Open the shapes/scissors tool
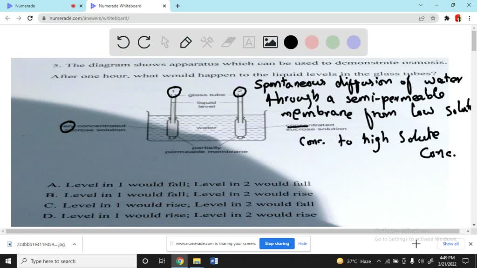This screenshot has width=477, height=268. click(207, 42)
